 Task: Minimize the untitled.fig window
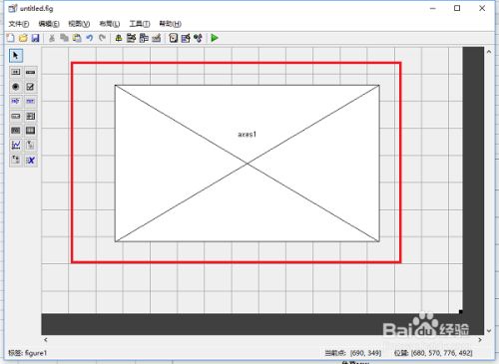pyautogui.click(x=433, y=8)
